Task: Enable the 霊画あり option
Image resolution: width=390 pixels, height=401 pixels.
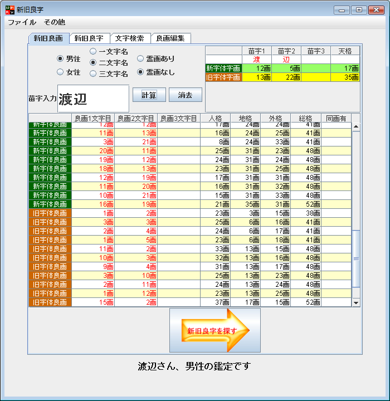Action: (140, 58)
